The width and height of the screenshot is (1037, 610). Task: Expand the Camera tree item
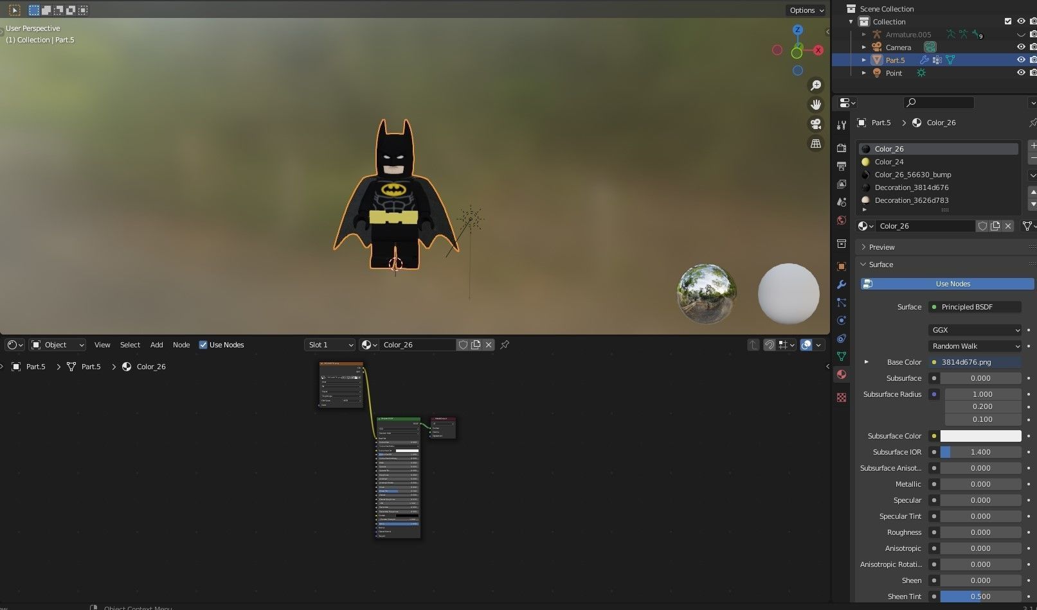[x=864, y=47]
